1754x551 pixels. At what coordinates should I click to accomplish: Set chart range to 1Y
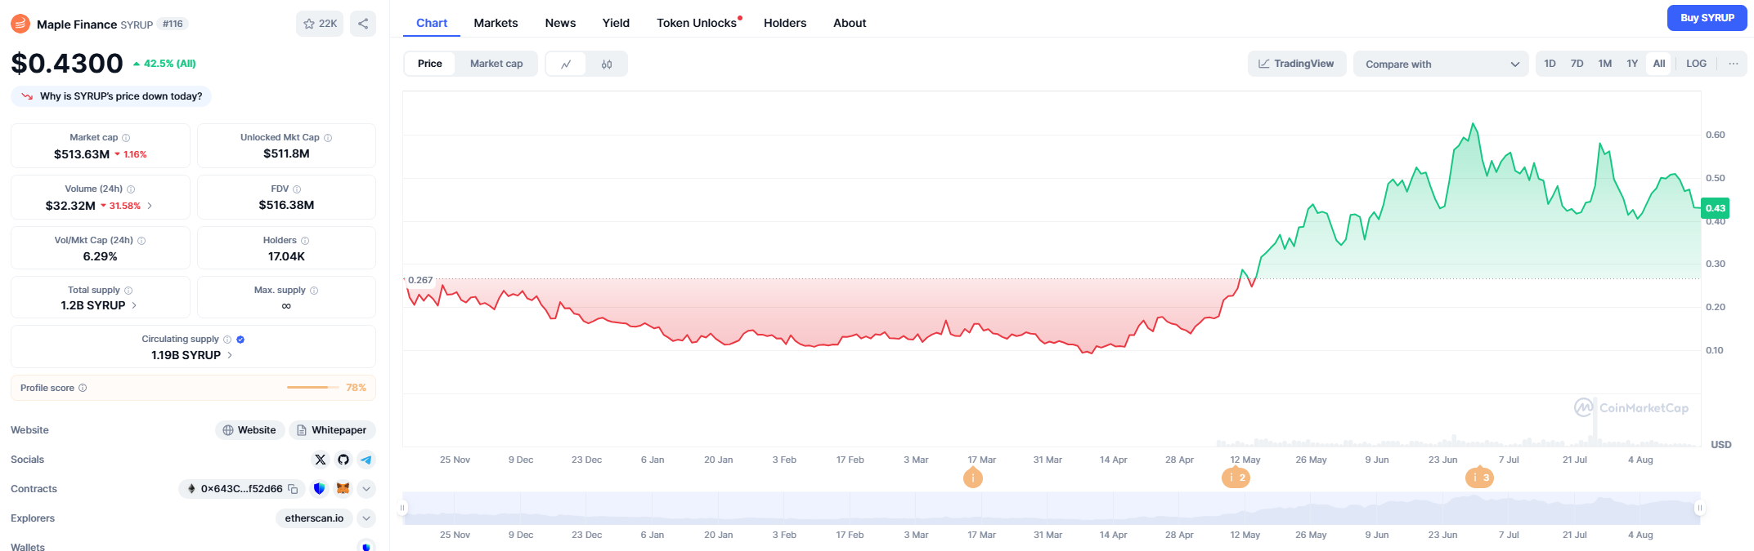click(1631, 64)
